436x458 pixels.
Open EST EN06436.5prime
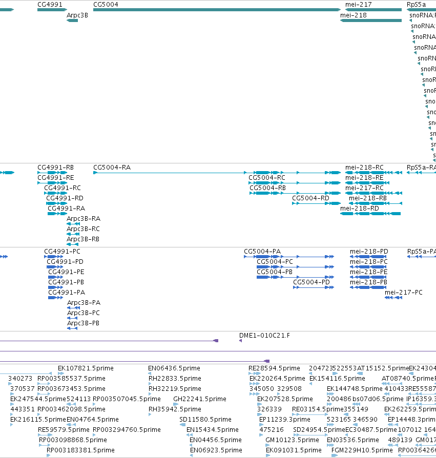[174, 368]
